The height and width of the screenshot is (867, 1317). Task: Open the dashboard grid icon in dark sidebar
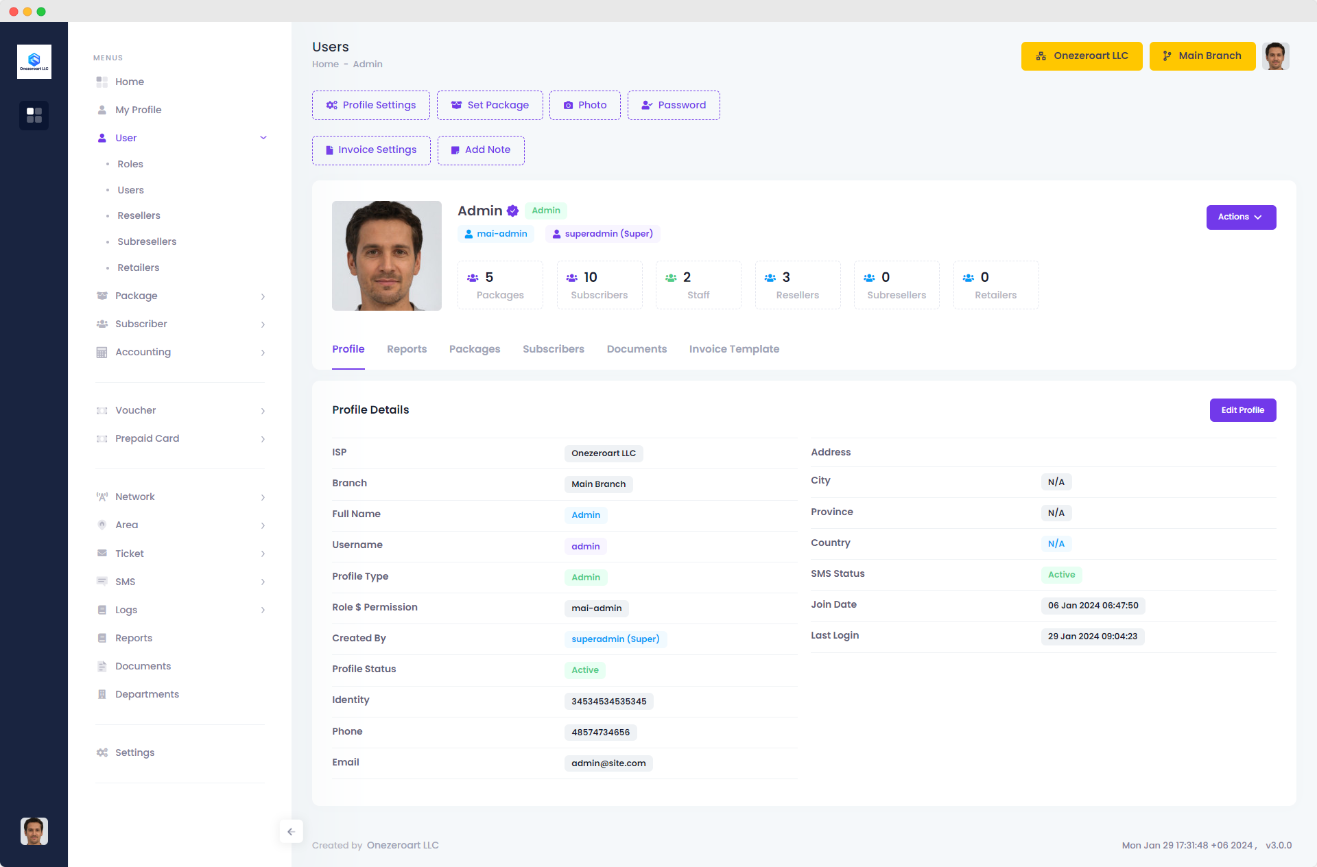[x=34, y=115]
